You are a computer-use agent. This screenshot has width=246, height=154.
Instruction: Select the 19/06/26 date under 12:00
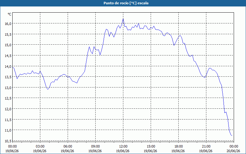(123, 151)
